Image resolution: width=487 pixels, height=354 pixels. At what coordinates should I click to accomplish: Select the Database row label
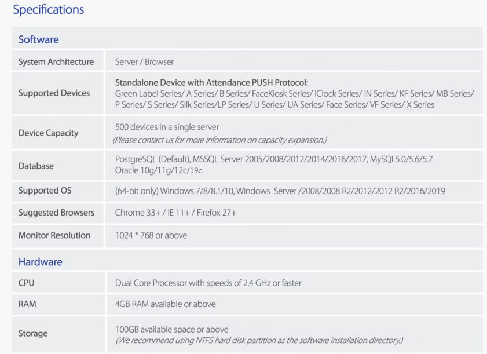36,166
